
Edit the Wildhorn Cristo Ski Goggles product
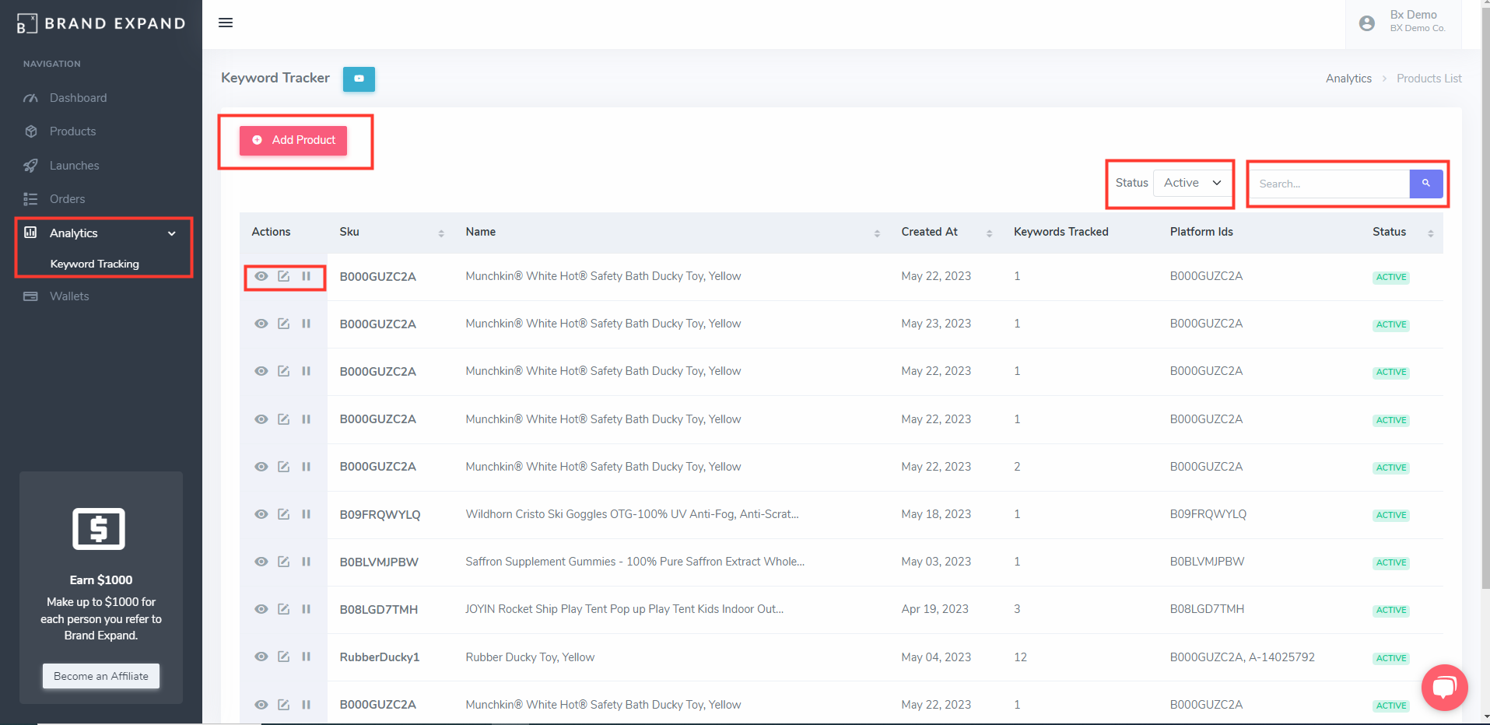tap(284, 514)
